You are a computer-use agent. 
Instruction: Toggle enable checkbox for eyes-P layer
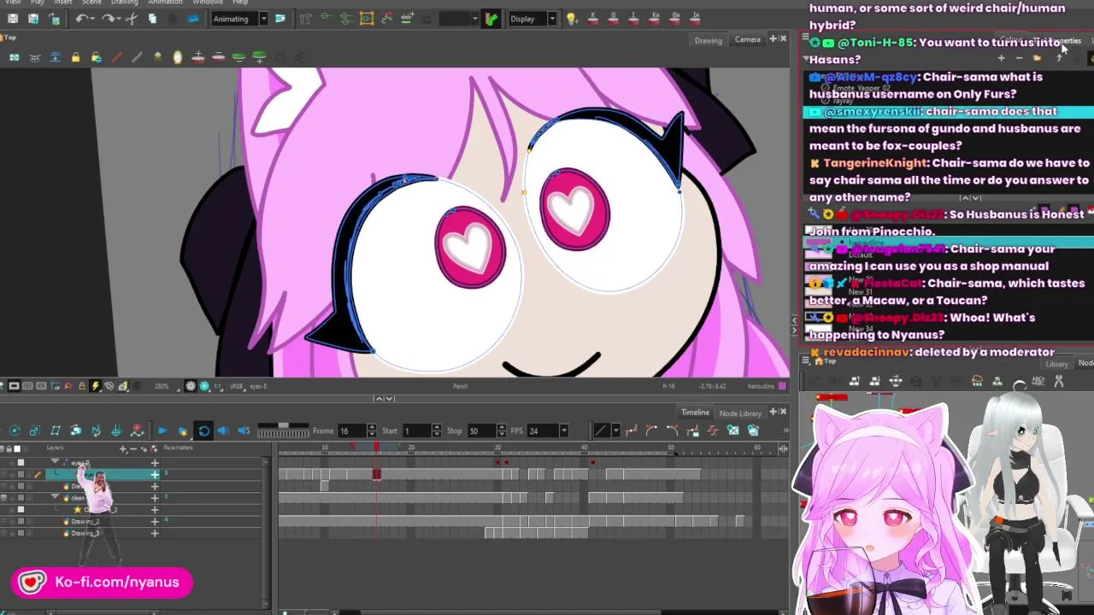pos(21,463)
